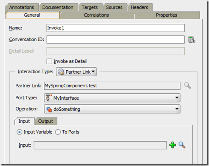Screen dimensions: 209x166
Task: Click the 'Interaction Type:' label
Action: coord(36,72)
